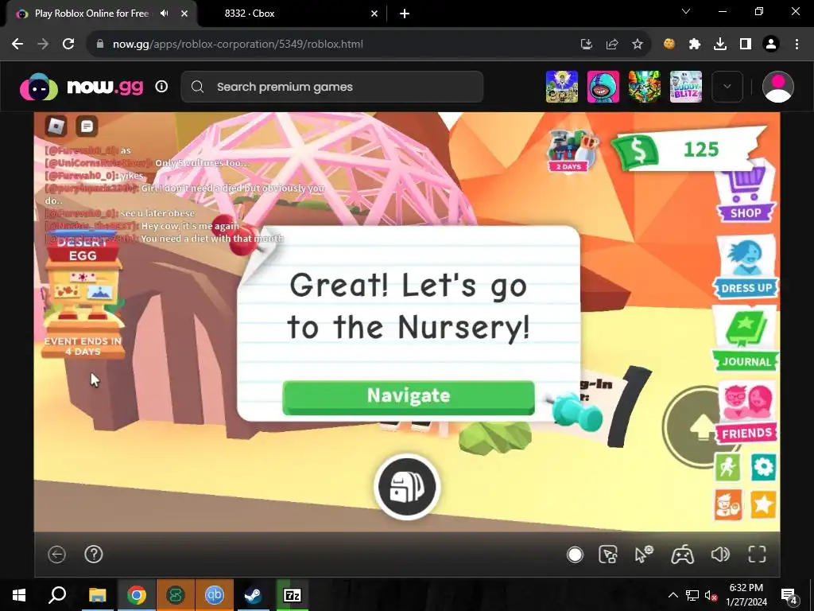Bookmark this page with the star
The width and height of the screenshot is (814, 611).
[638, 45]
